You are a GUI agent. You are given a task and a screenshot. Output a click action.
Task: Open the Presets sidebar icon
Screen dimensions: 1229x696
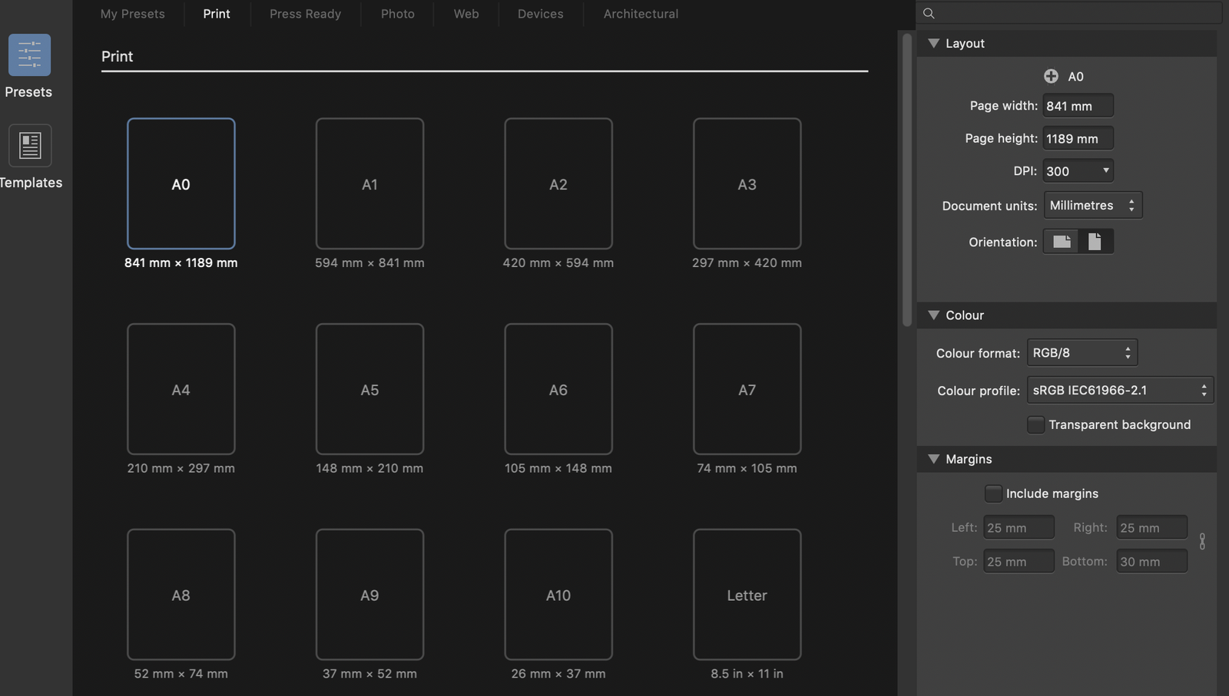(29, 55)
